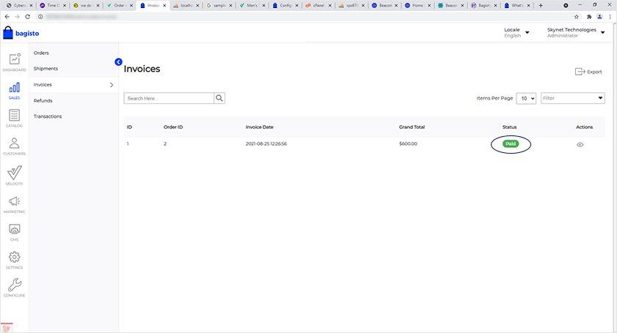Expand the Filter dropdown
Image resolution: width=617 pixels, height=333 pixels.
point(572,98)
